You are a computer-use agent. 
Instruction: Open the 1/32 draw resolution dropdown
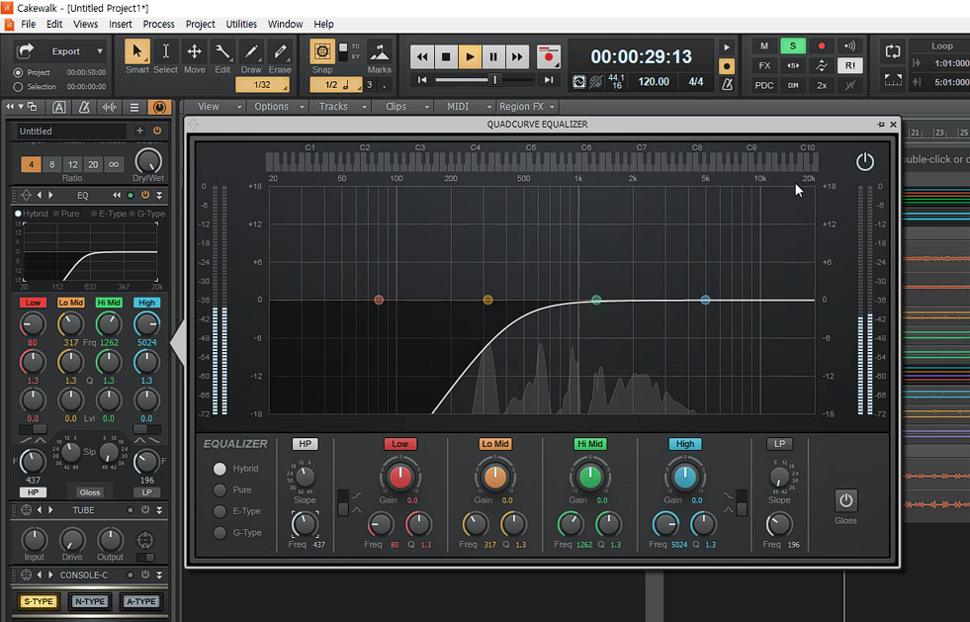point(262,85)
